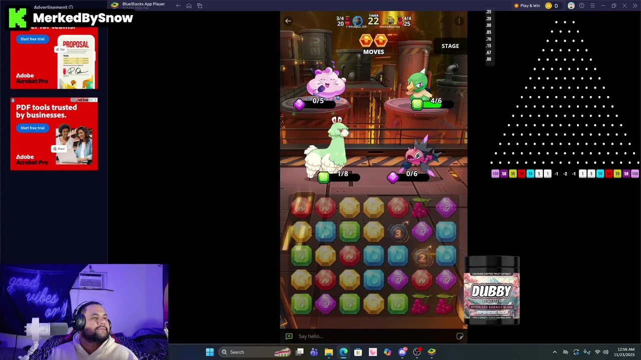Open the Dubby energy drink ad
This screenshot has height=360, width=641.
492,290
